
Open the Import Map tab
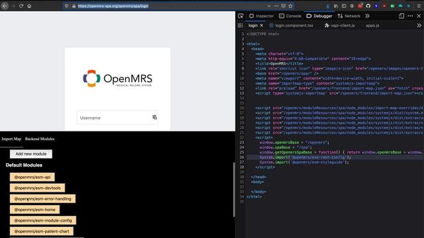[11, 139]
